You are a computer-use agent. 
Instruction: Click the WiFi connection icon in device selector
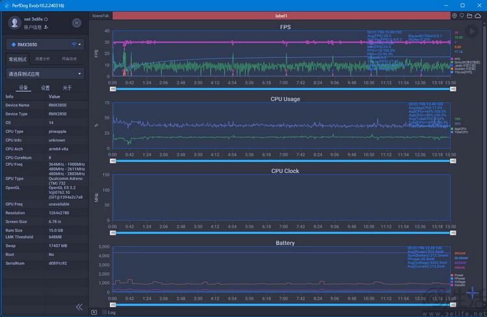pos(74,44)
